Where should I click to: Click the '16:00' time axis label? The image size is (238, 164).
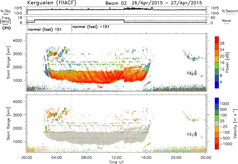146,158
